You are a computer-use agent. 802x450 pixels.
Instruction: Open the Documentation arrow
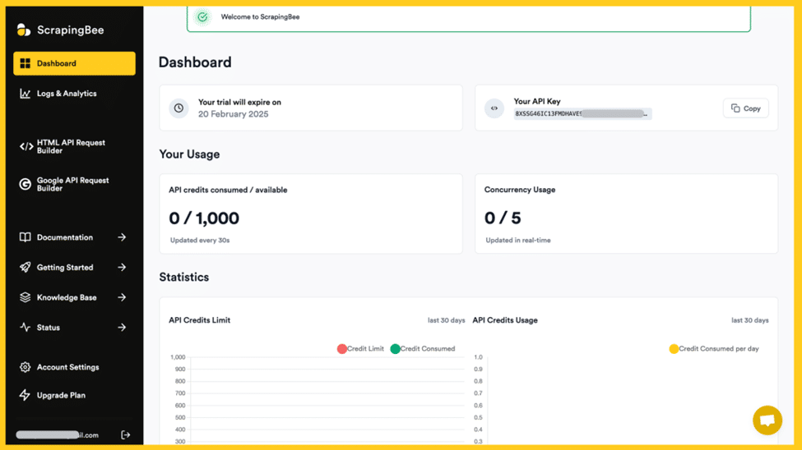122,237
